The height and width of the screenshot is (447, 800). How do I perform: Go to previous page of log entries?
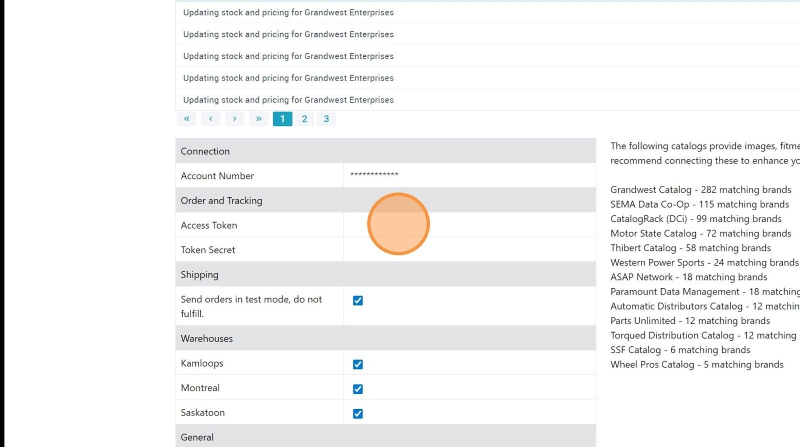(x=210, y=119)
